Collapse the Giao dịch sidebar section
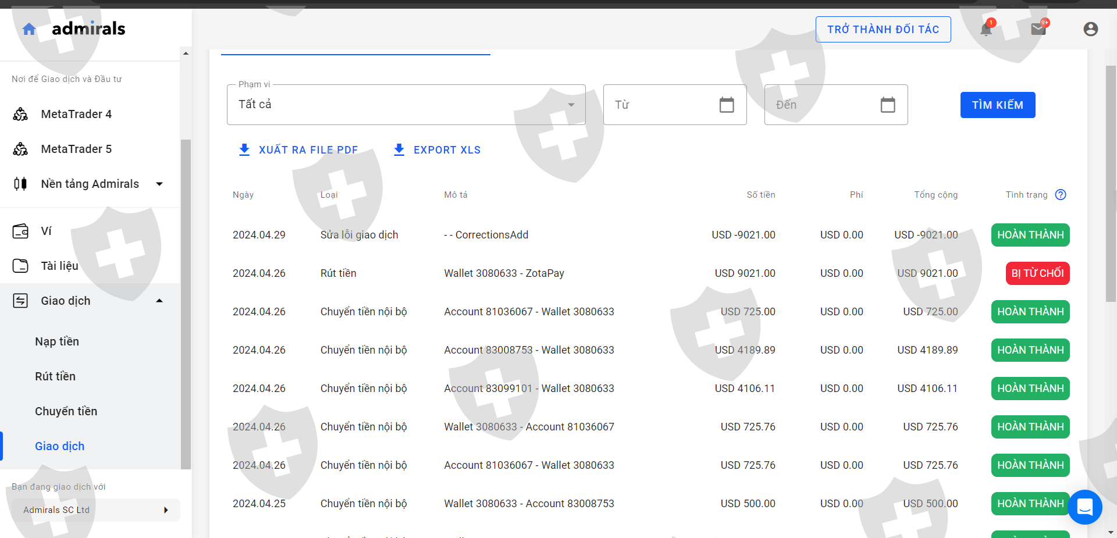The width and height of the screenshot is (1117, 538). pyautogui.click(x=159, y=301)
